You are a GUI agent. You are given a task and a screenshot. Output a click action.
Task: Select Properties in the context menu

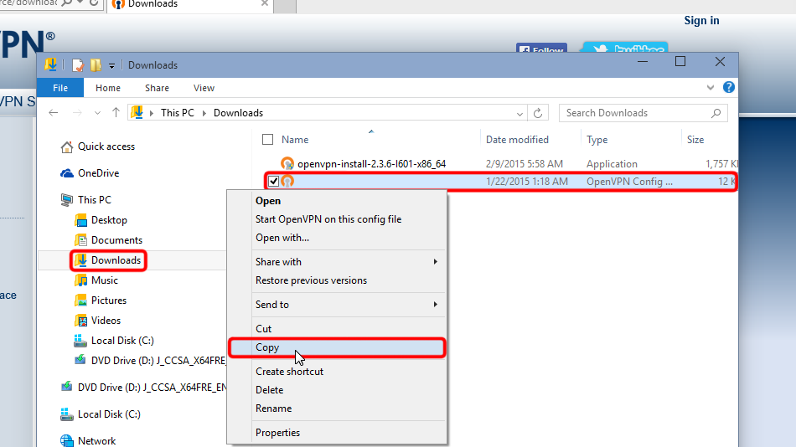click(x=277, y=433)
